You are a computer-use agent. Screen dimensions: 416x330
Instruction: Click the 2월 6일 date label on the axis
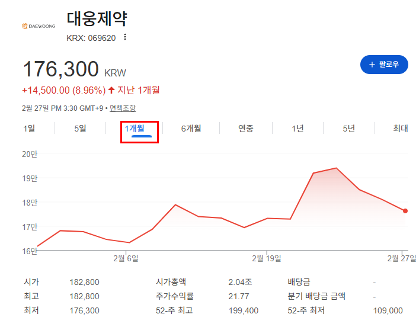tap(126, 258)
